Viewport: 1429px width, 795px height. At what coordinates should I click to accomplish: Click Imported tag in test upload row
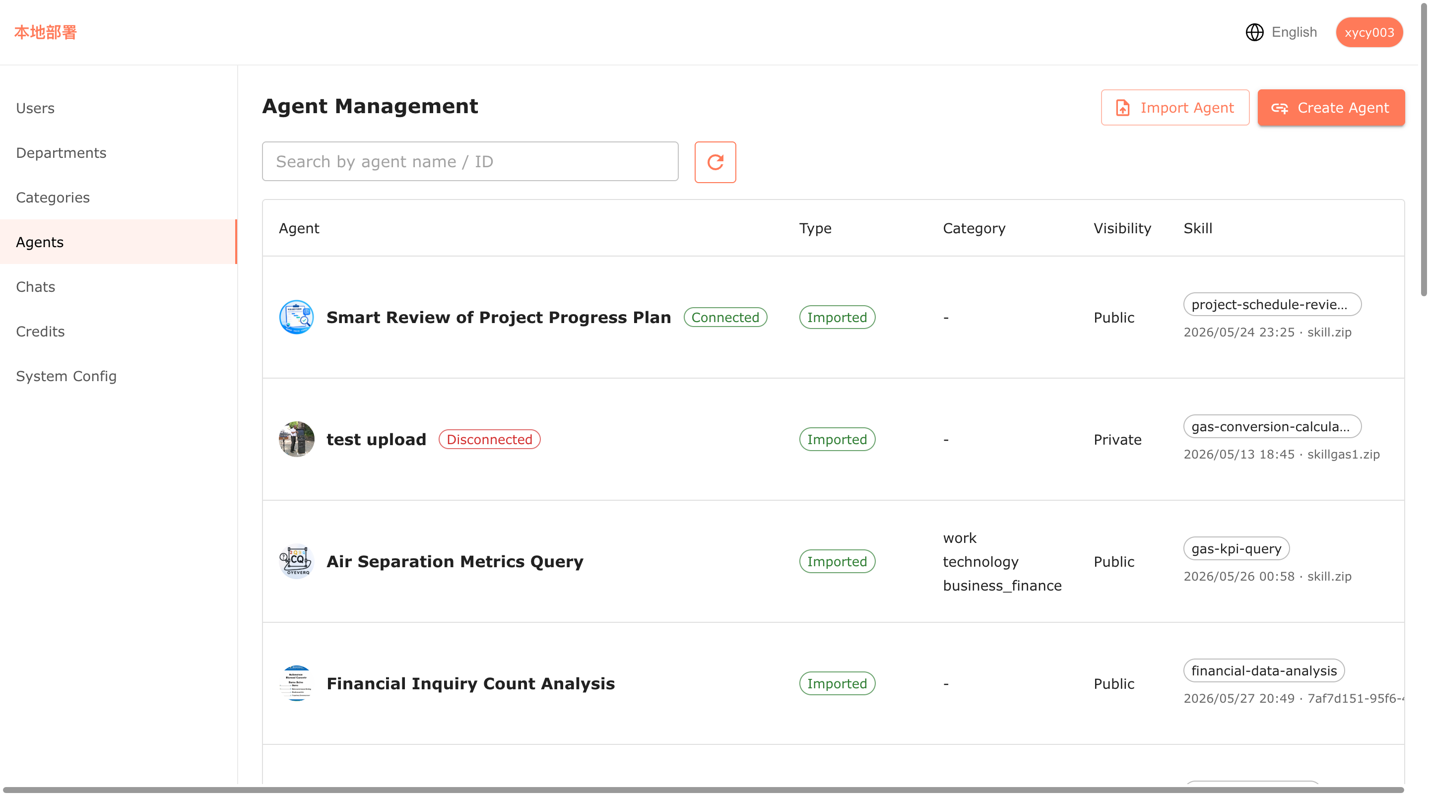tap(837, 439)
